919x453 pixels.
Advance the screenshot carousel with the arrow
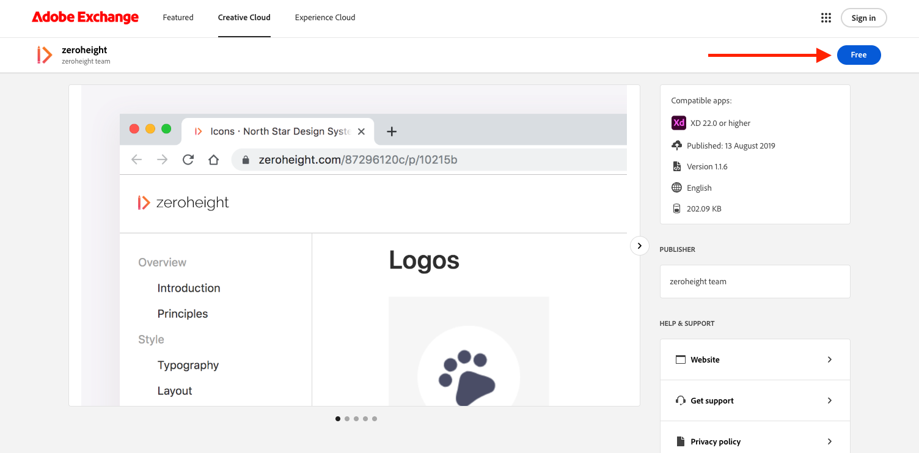click(639, 245)
